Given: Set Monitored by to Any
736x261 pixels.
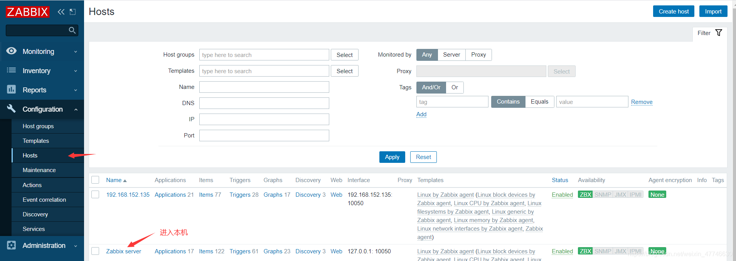Looking at the screenshot, I should pos(427,55).
